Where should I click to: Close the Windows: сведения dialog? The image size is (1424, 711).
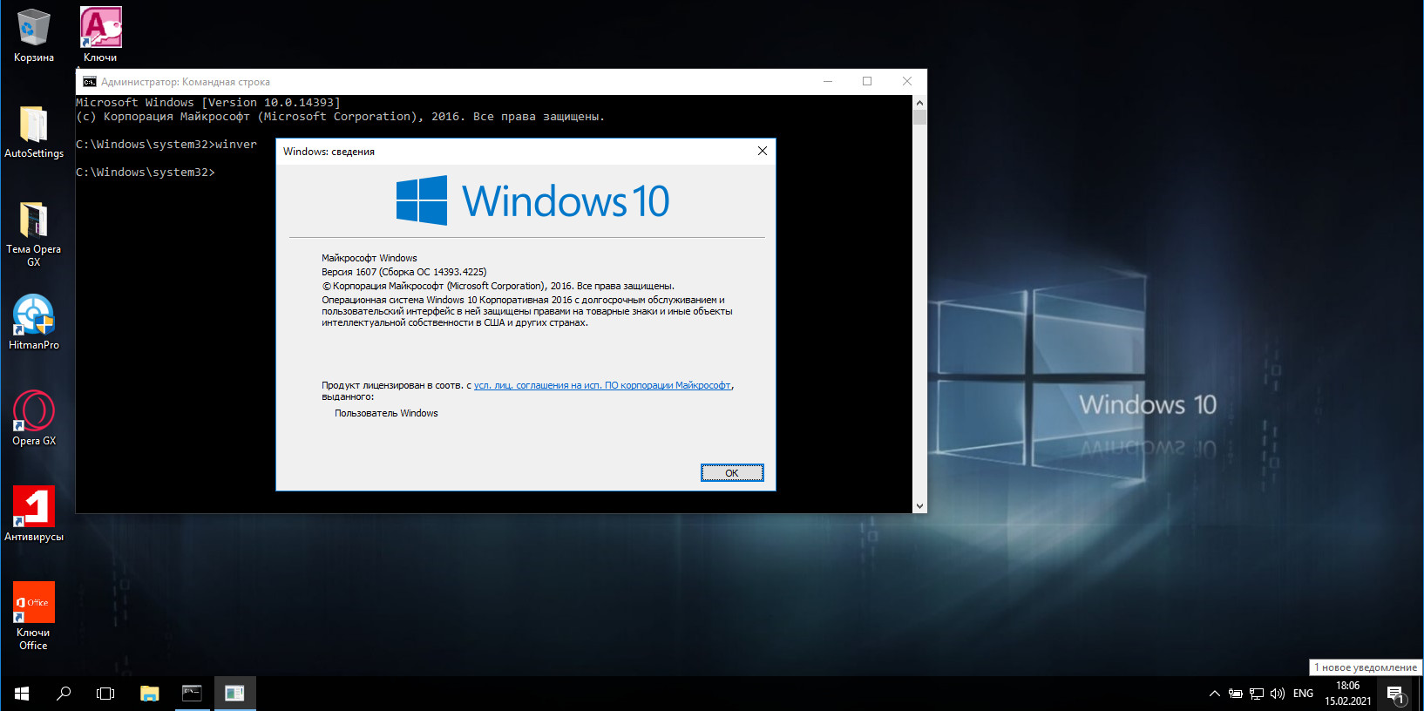pos(762,152)
